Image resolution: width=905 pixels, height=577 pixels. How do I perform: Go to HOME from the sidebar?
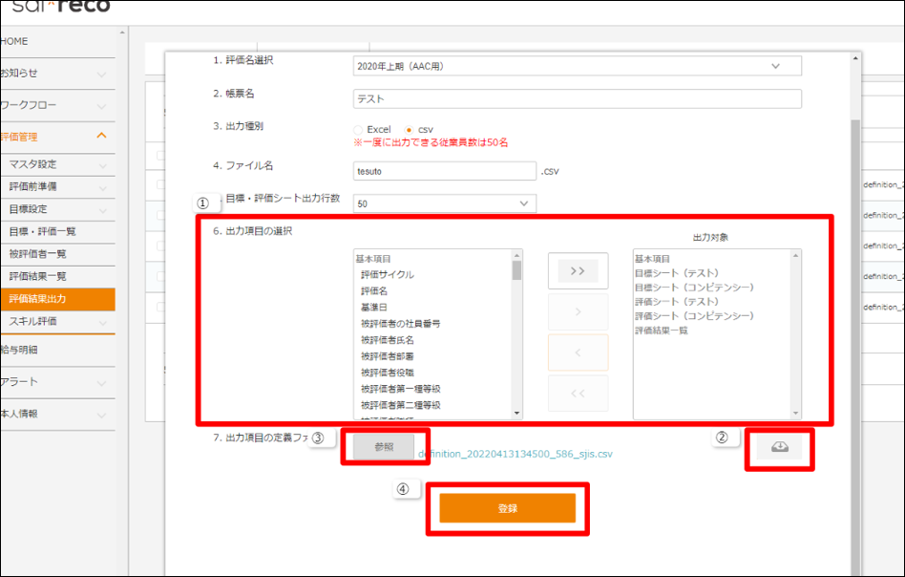[x=19, y=40]
